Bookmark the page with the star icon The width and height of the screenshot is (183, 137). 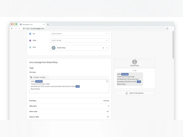click(167, 29)
